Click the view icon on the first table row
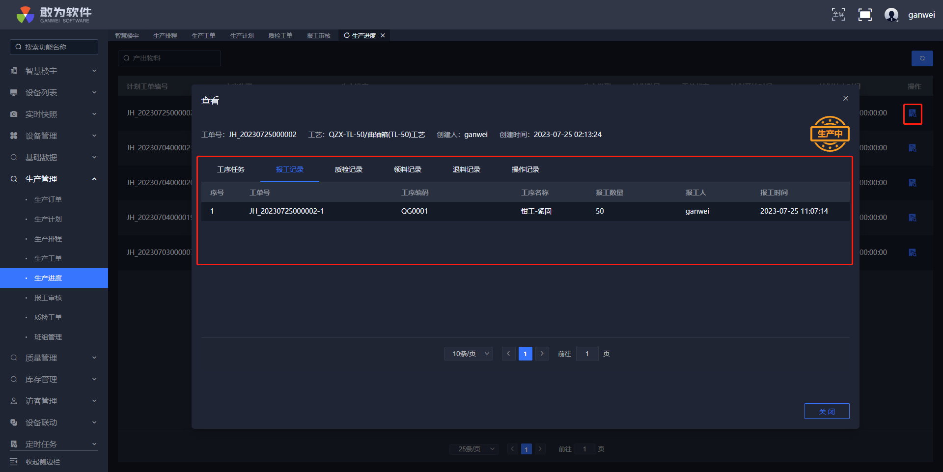The width and height of the screenshot is (943, 472). pos(912,113)
